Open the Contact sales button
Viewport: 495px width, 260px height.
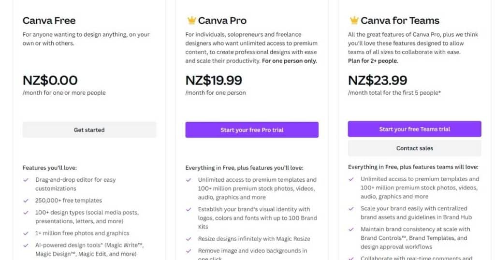pos(414,148)
